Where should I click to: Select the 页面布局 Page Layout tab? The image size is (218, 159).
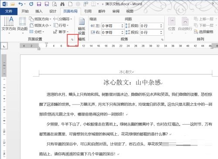[x=70, y=11]
